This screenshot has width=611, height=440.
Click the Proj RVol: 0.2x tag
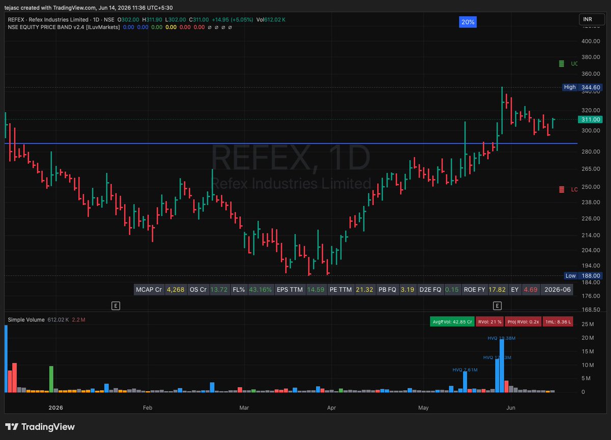tap(524, 321)
